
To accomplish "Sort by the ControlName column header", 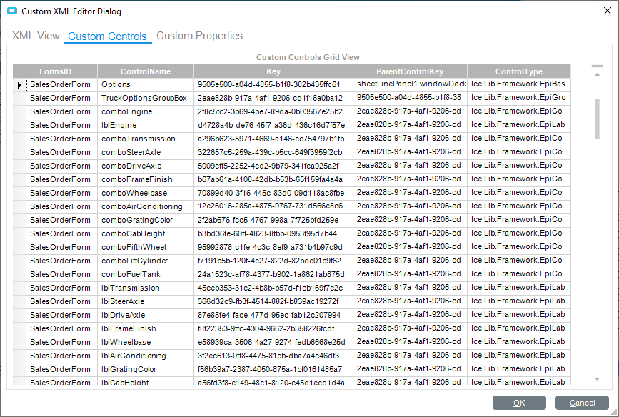I will click(146, 71).
